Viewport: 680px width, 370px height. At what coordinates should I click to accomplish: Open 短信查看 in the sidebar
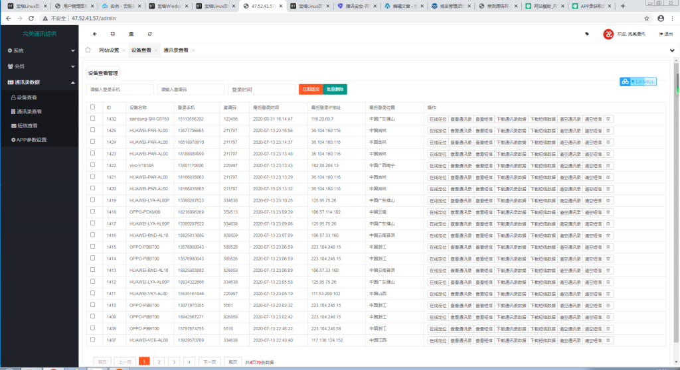tap(27, 125)
